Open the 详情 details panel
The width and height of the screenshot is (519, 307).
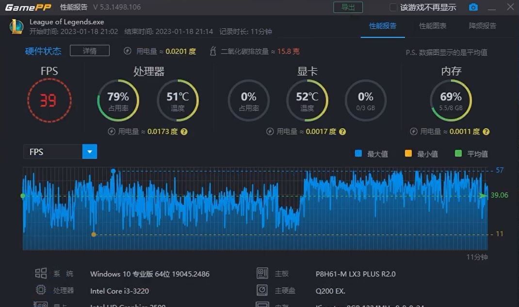[x=89, y=50]
